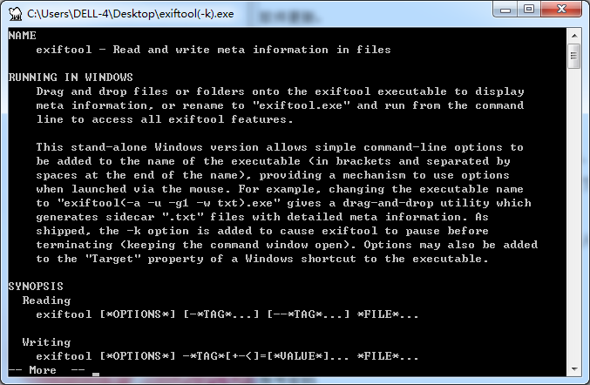Click the NAME section heading
Screen dimensions: 590x385
[22, 36]
